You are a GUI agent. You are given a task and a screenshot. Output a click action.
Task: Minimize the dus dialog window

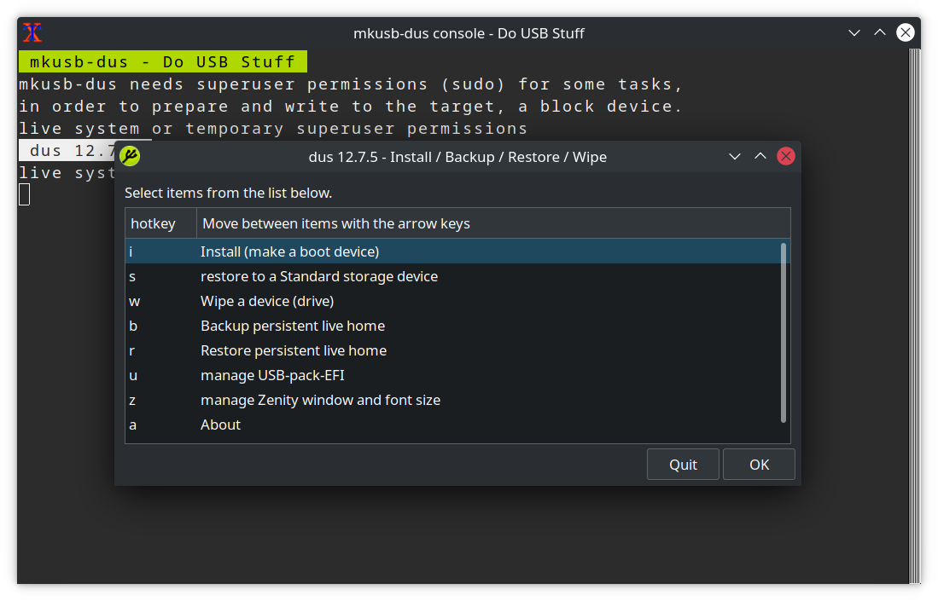click(x=734, y=156)
